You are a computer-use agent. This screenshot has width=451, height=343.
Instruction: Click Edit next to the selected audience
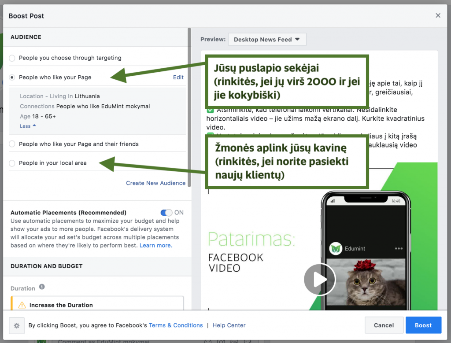pos(178,77)
